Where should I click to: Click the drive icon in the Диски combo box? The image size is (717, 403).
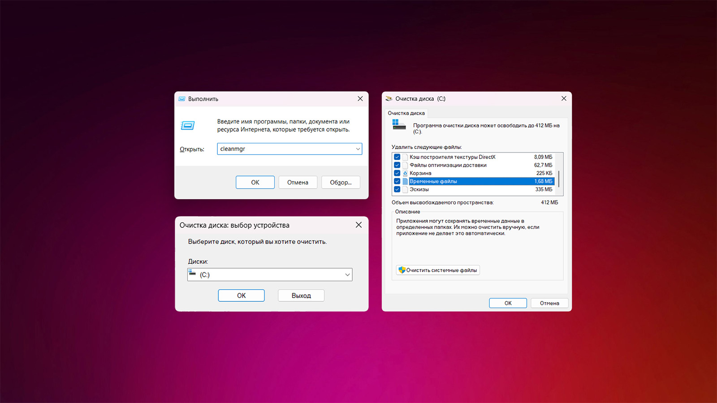coord(192,273)
